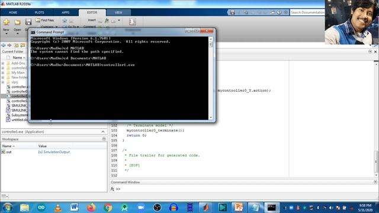Click the Find Files button
This screenshot has height=213, width=379.
click(x=45, y=20)
